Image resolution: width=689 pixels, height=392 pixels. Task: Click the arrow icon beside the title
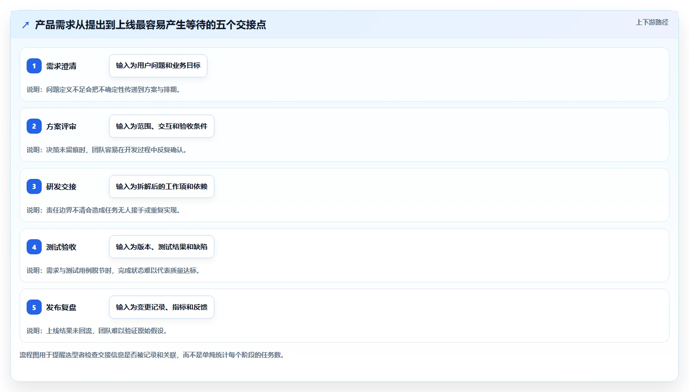click(x=26, y=25)
